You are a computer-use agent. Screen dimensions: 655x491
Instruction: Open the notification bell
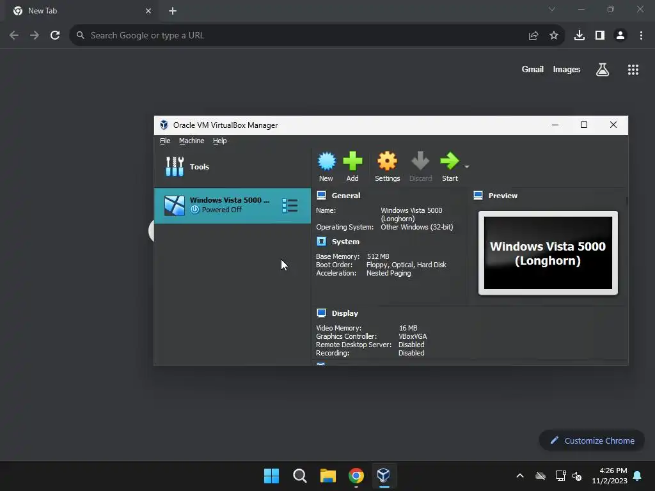pyautogui.click(x=638, y=476)
